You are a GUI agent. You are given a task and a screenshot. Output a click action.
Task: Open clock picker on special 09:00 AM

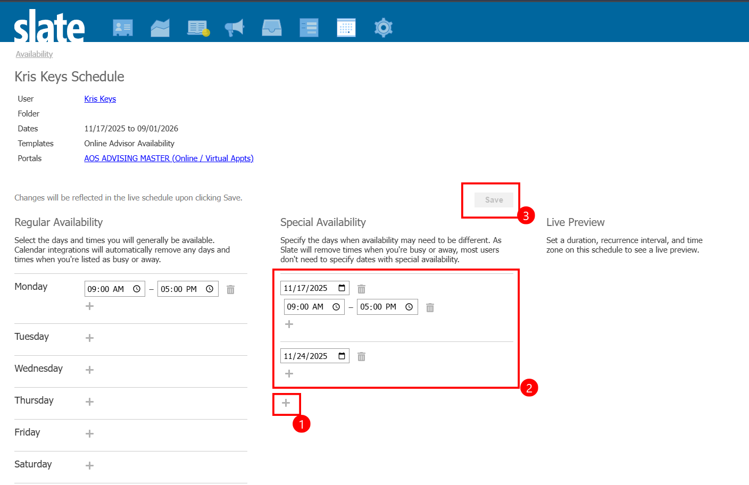pos(336,307)
